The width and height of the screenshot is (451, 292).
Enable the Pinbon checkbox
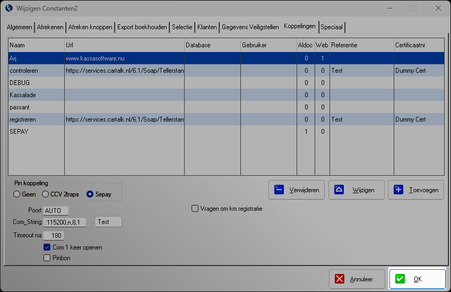47,258
